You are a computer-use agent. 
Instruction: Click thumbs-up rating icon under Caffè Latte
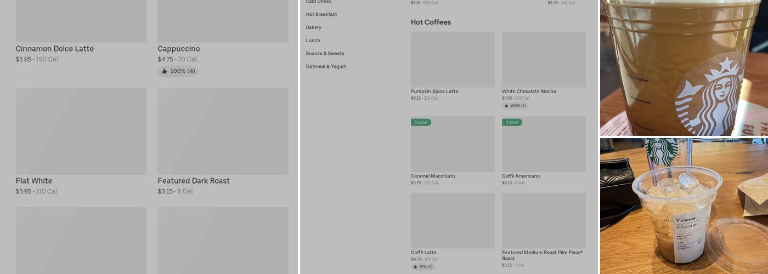click(x=415, y=267)
